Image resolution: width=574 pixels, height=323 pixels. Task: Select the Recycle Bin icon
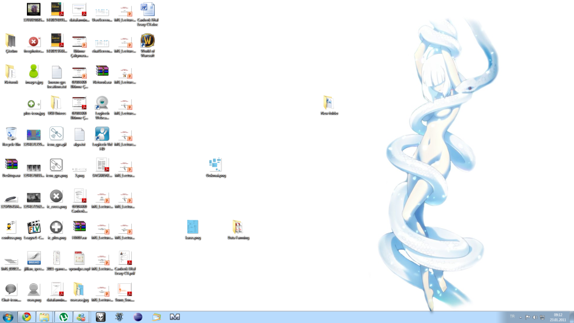pos(11,135)
